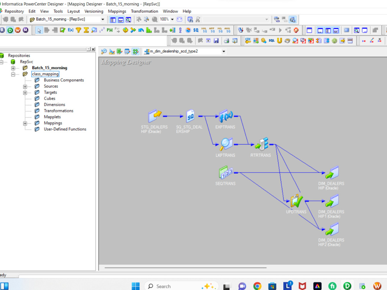Select the STG_DEALERSHIP source definition

pyautogui.click(x=155, y=116)
